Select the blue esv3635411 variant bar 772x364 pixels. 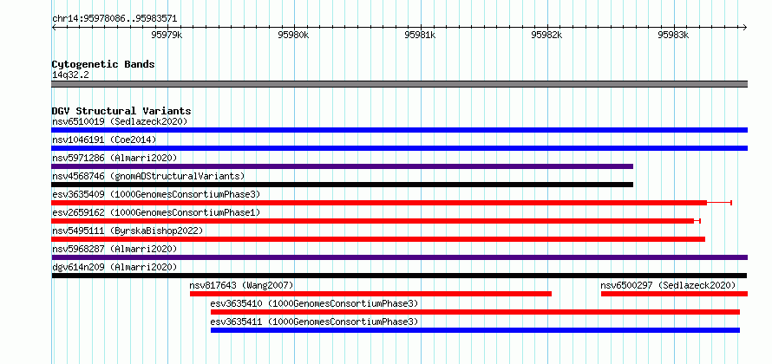coord(475,330)
